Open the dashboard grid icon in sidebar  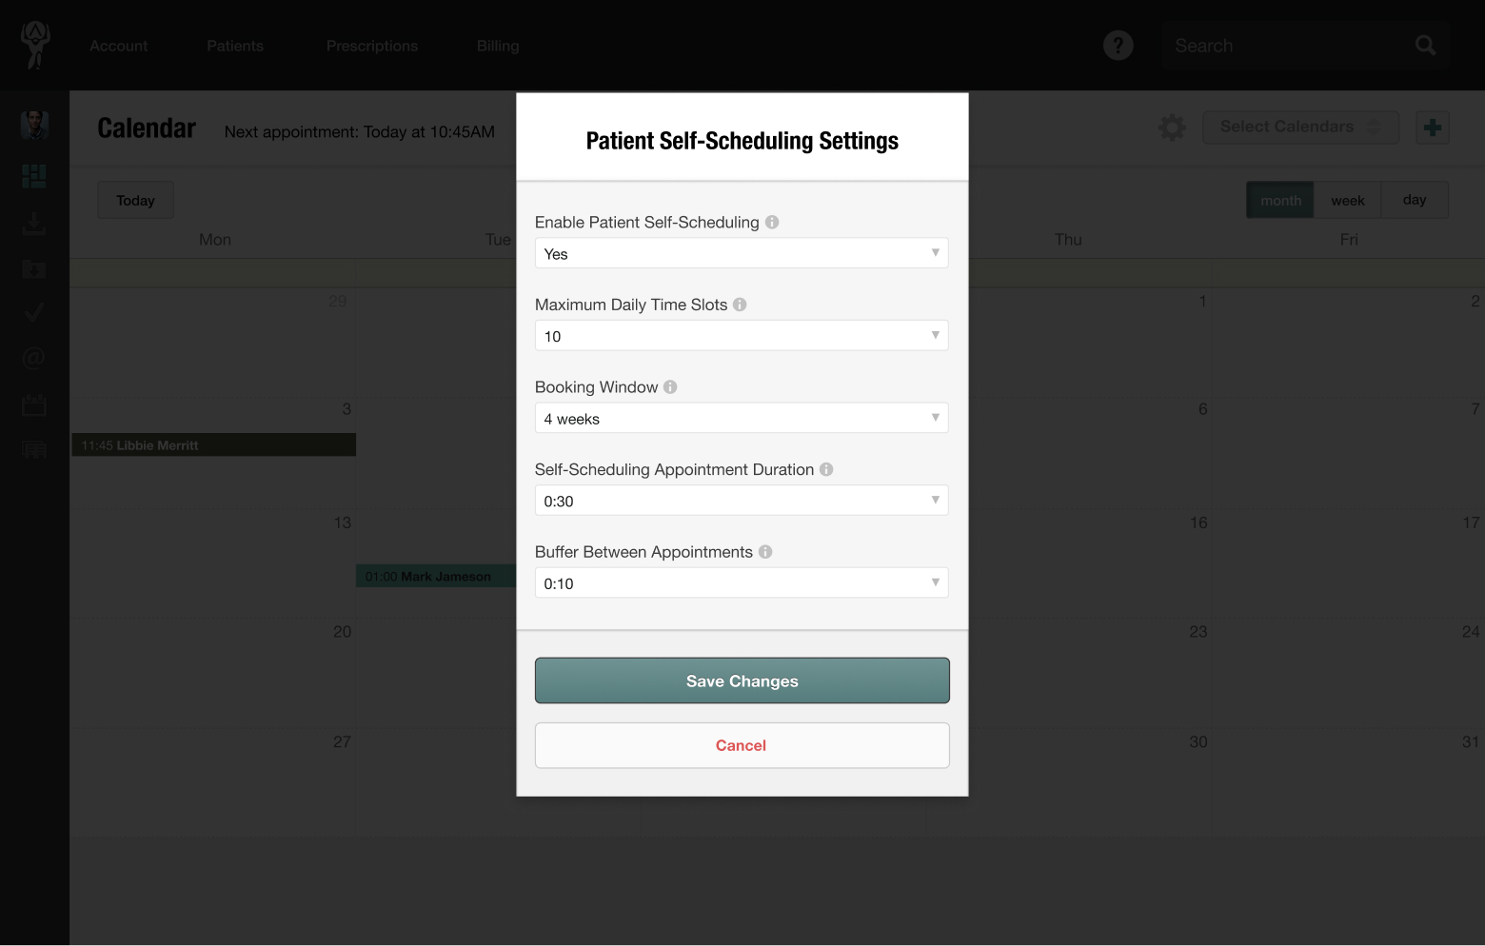33,175
